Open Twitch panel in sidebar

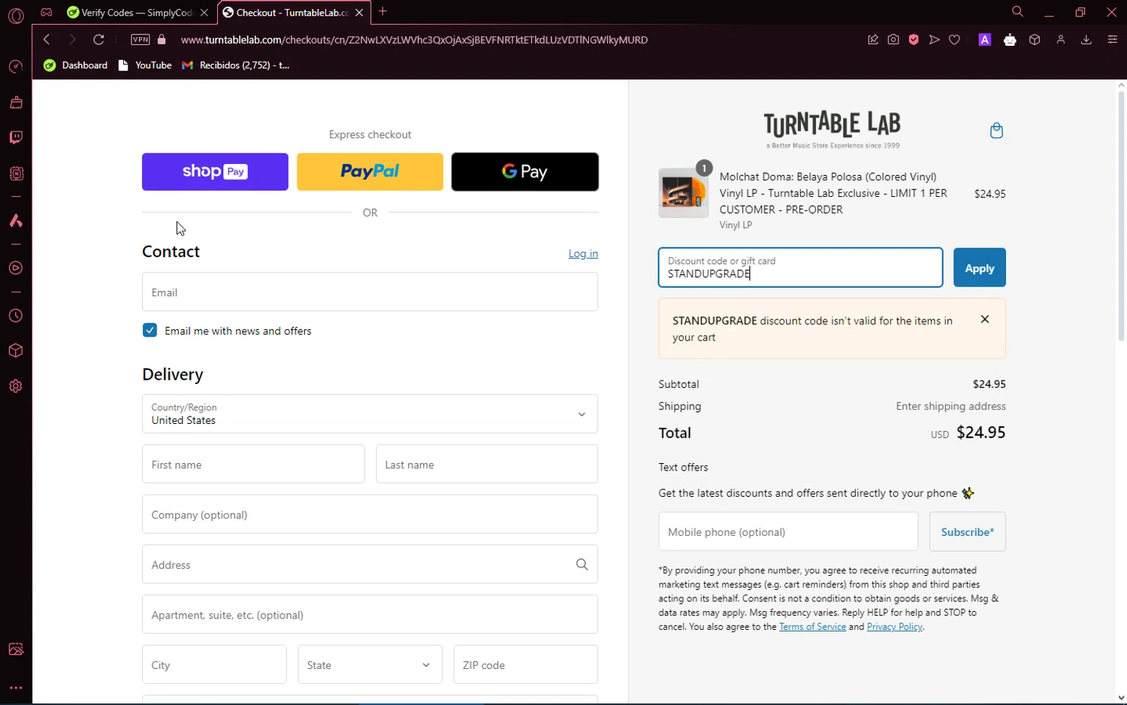click(16, 138)
